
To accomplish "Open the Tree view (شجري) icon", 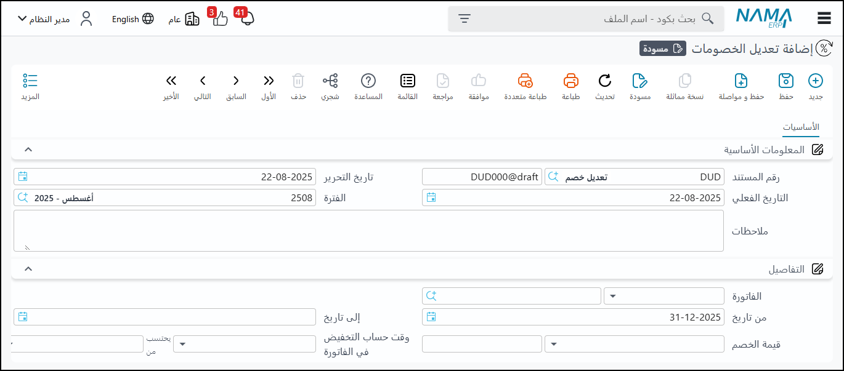I will pos(330,81).
